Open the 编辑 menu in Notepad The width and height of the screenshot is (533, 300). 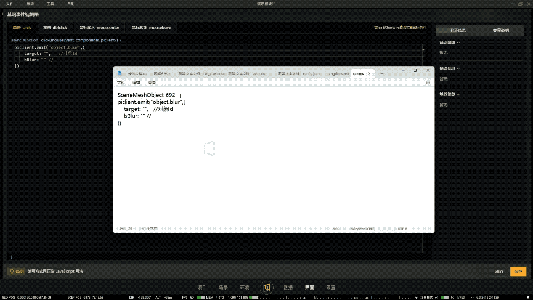pos(136,83)
